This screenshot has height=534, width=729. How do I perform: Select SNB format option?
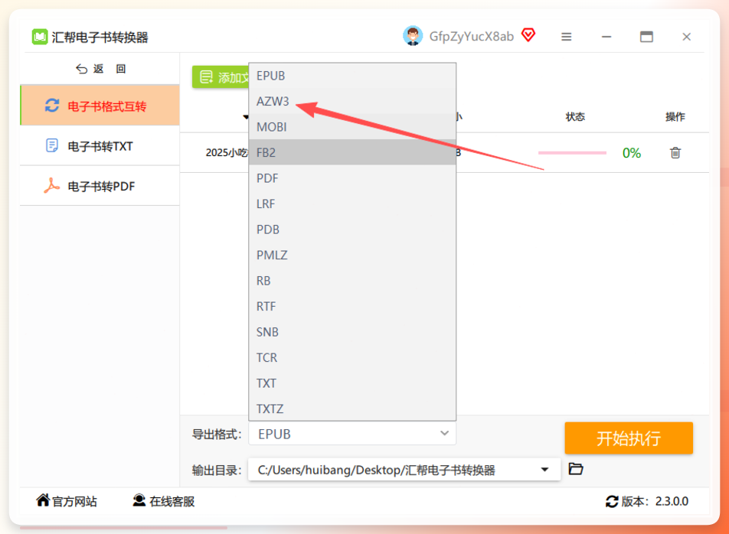352,332
